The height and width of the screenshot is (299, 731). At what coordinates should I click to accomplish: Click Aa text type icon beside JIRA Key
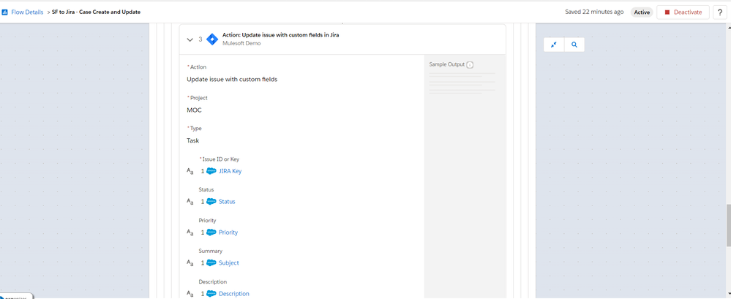pos(190,171)
